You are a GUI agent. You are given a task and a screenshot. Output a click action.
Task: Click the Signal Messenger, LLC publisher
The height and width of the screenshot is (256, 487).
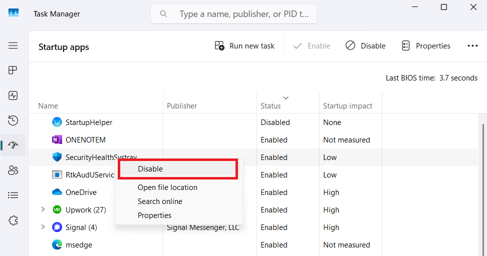(203, 227)
